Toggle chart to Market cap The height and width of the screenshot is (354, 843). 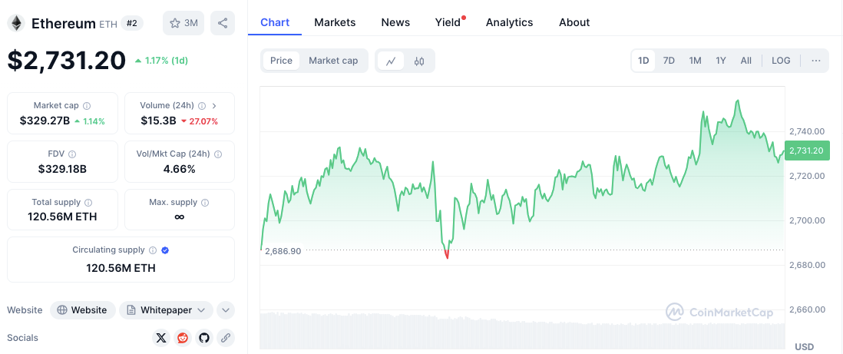[333, 61]
